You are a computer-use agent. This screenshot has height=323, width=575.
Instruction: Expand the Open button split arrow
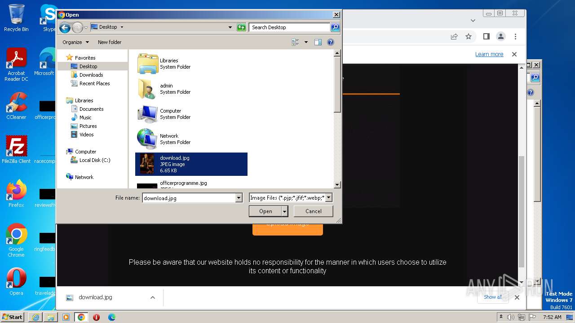coord(284,211)
